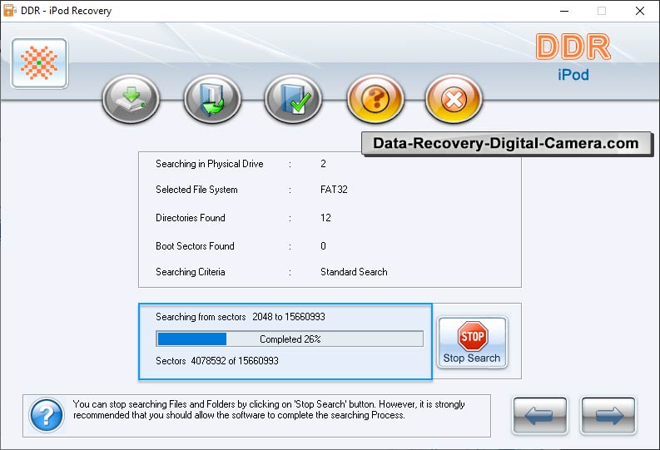Go back with the left arrow button

coord(540,415)
